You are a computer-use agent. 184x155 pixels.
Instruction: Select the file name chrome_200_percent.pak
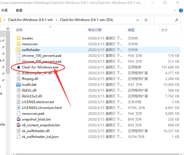pyautogui.click(x=42, y=62)
